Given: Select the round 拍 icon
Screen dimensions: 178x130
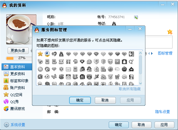Looking at the screenshot, I should pyautogui.click(x=40, y=69).
